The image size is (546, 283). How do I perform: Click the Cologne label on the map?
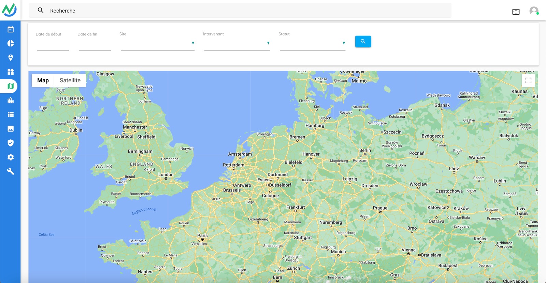tap(270, 196)
